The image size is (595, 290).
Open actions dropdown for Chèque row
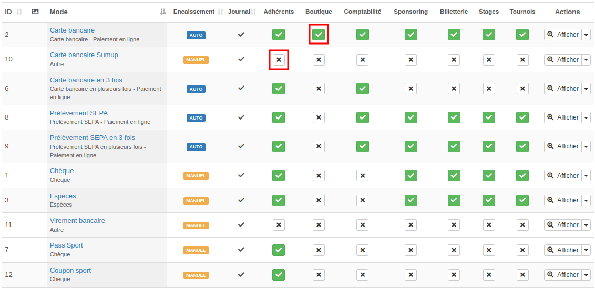[x=586, y=176]
